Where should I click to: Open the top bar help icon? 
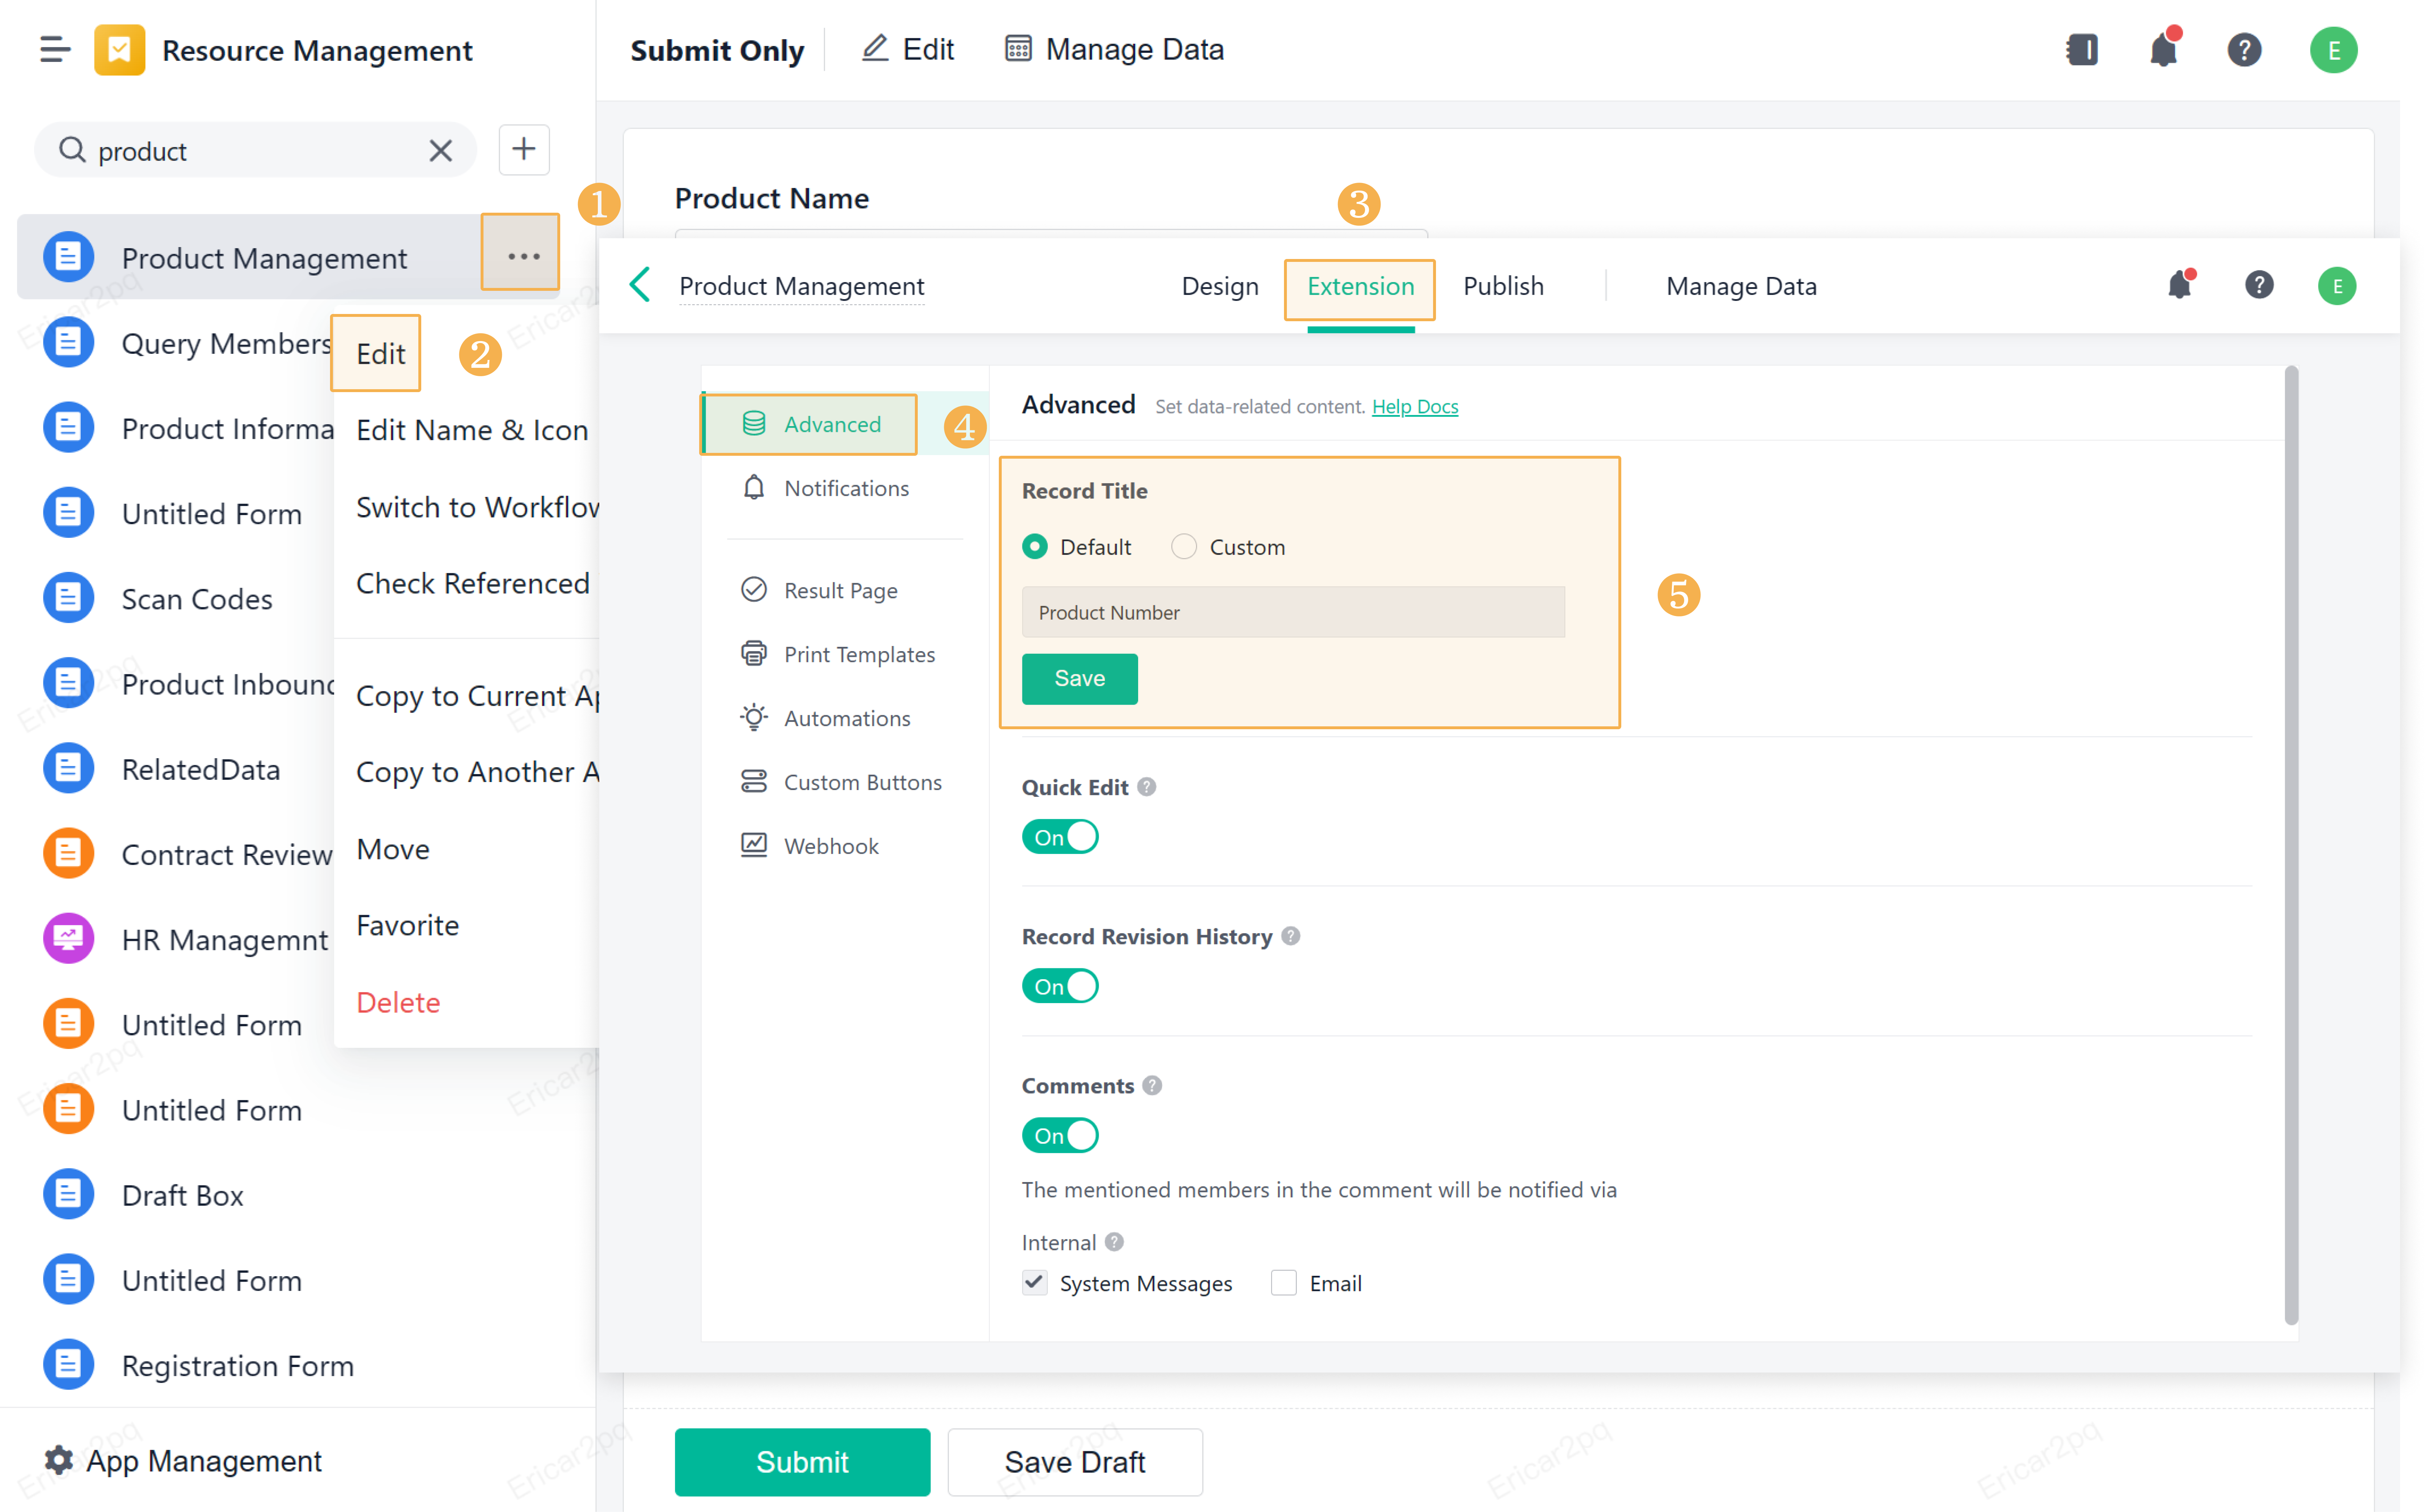[2244, 49]
